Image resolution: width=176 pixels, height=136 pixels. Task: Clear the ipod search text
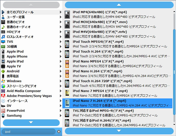click(59, 132)
